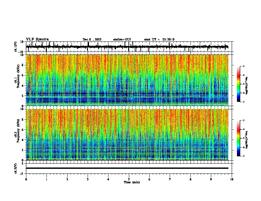Click time axis tick label 0
Viewport: 261px width, 201px height.
pos(26,179)
